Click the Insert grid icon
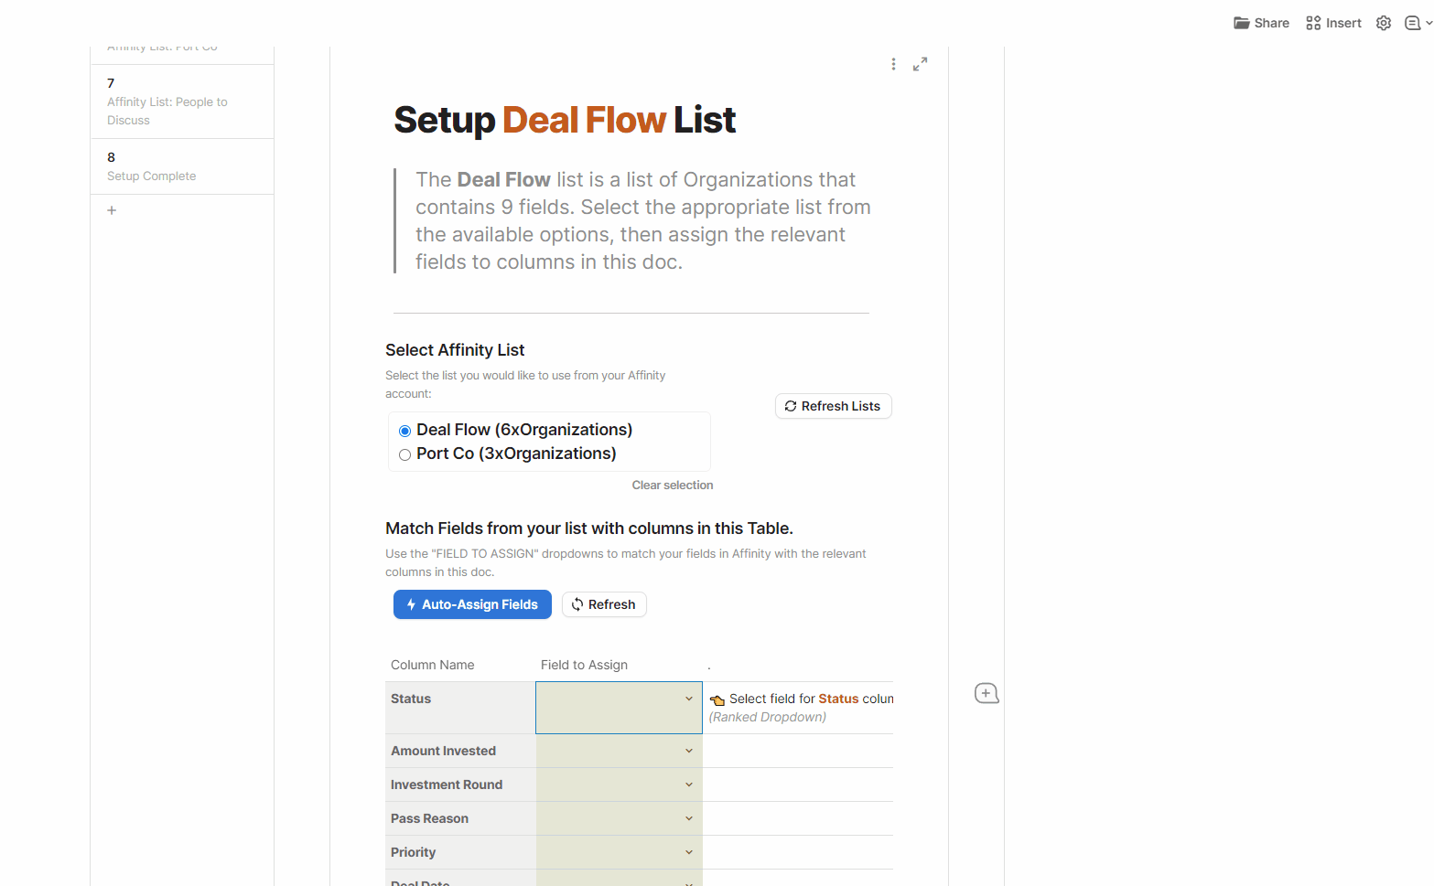 coord(1313,23)
